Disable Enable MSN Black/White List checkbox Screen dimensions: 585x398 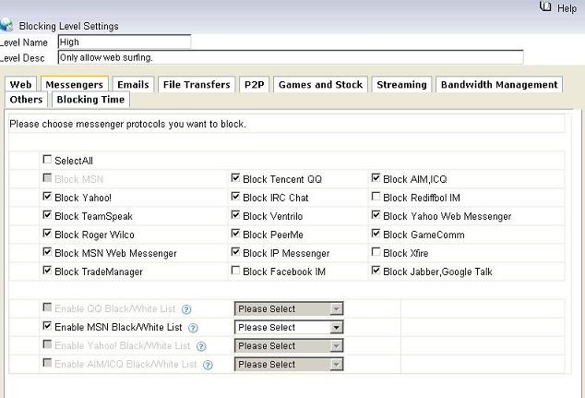(47, 326)
